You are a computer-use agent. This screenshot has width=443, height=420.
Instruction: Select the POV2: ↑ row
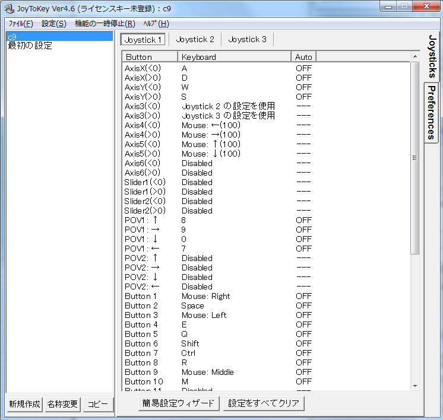point(267,258)
